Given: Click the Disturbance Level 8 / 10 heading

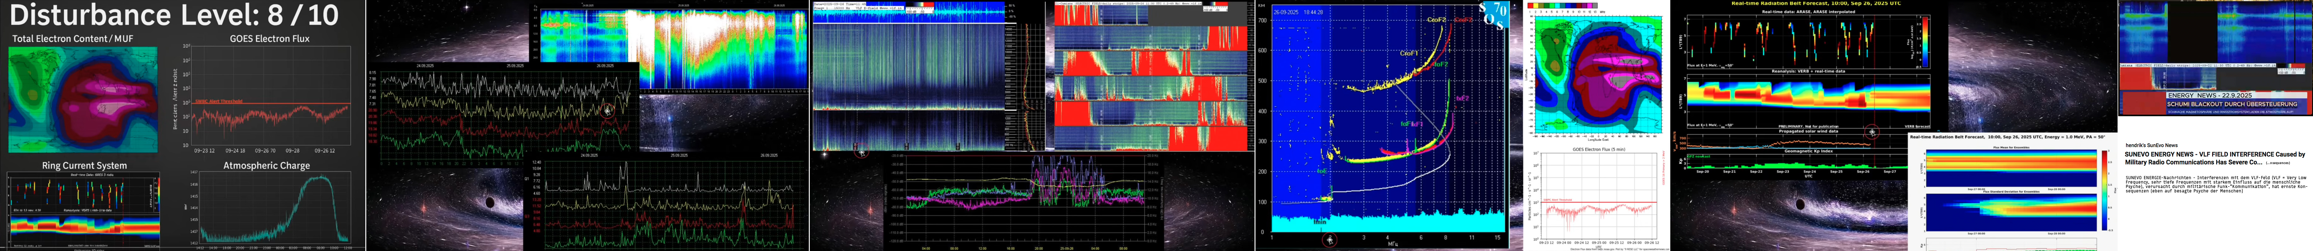Looking at the screenshot, I should (x=174, y=15).
